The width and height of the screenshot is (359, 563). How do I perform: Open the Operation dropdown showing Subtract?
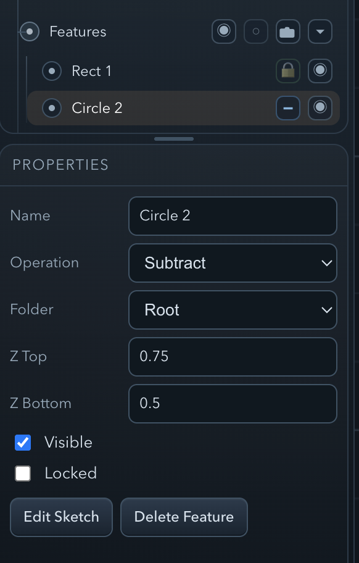pos(233,263)
